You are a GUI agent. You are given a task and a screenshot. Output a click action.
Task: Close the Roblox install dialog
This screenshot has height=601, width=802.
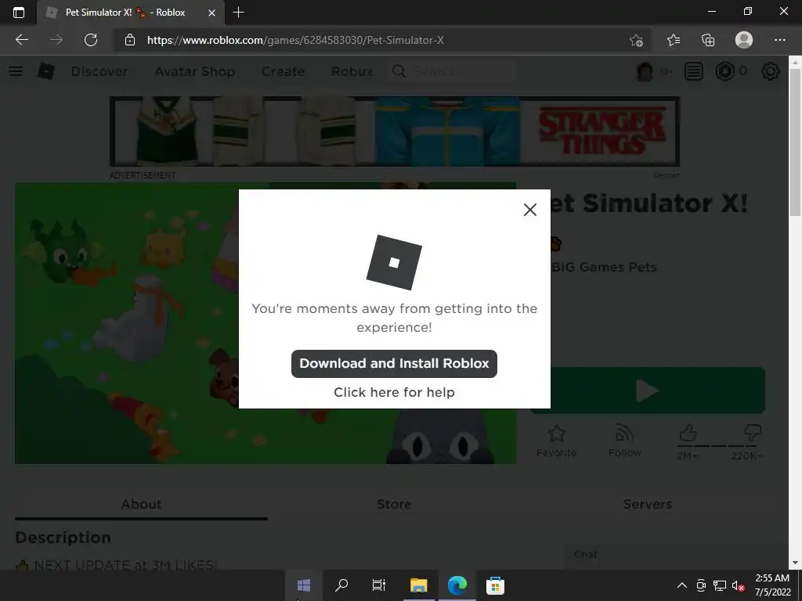click(x=530, y=210)
